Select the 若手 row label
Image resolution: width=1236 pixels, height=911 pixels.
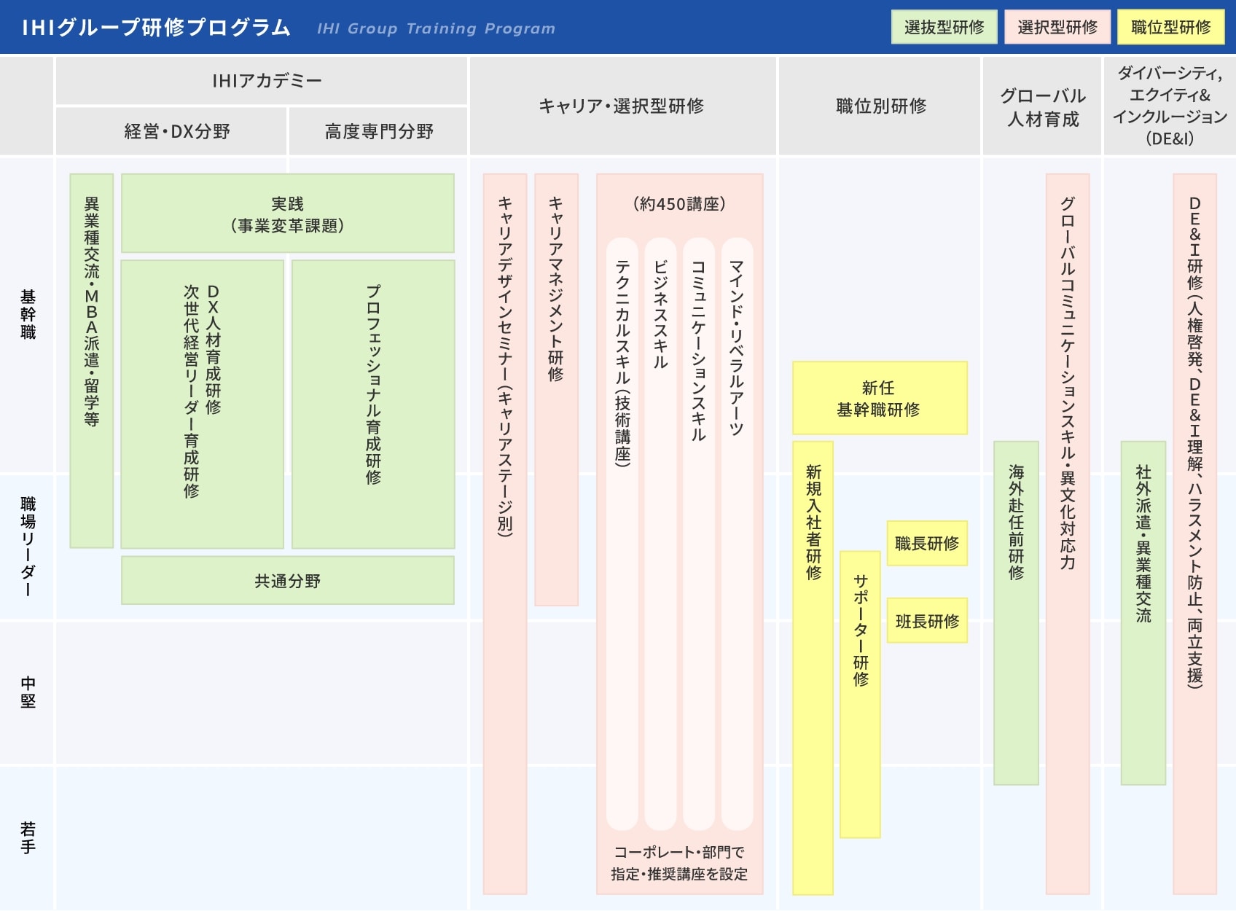point(28,837)
